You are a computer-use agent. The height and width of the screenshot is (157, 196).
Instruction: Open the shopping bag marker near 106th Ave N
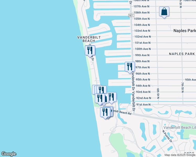[x=164, y=12]
